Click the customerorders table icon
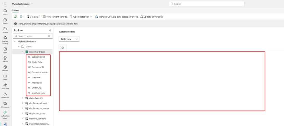The image size is (284, 126). pos(27,52)
